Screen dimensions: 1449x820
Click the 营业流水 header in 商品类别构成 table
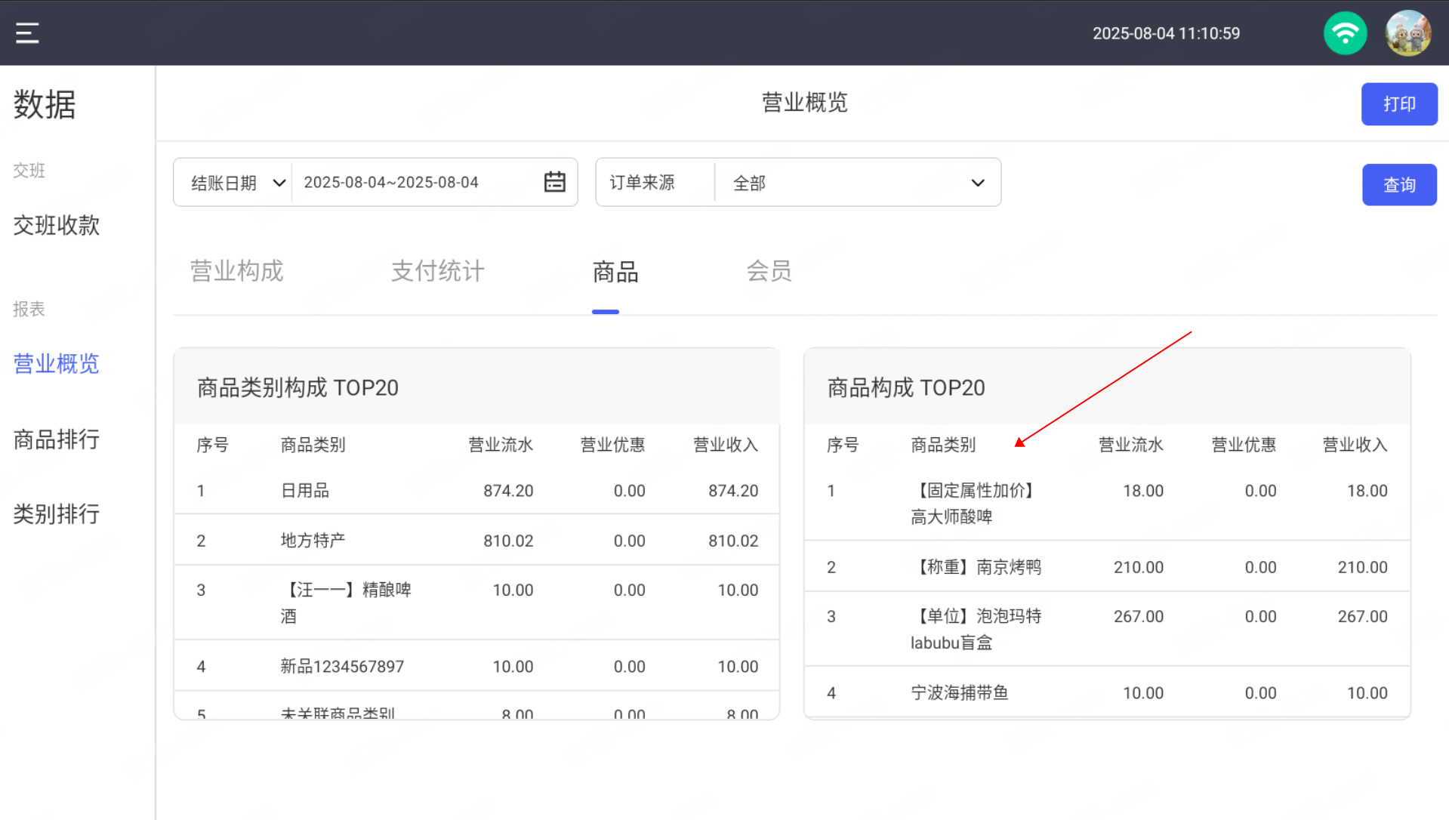[501, 445]
